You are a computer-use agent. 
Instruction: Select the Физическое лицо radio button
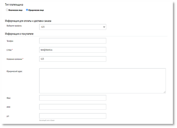coord(7,10)
